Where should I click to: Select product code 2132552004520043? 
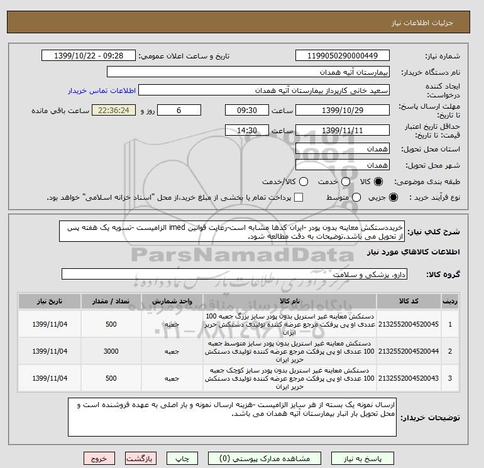pos(409,378)
